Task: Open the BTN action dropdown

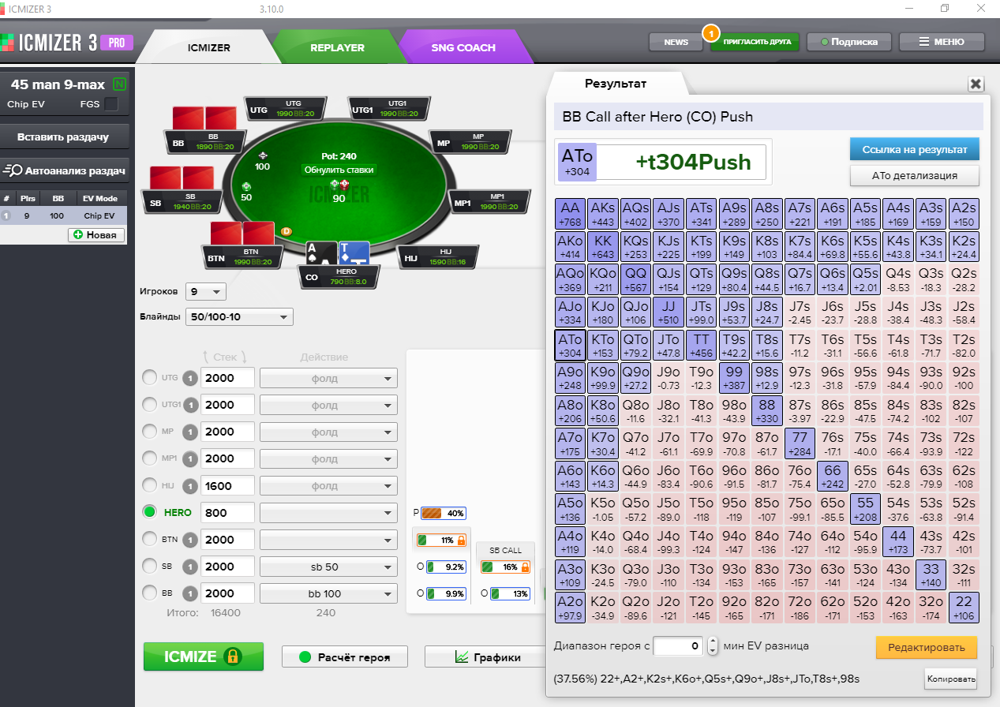Action: pos(328,540)
